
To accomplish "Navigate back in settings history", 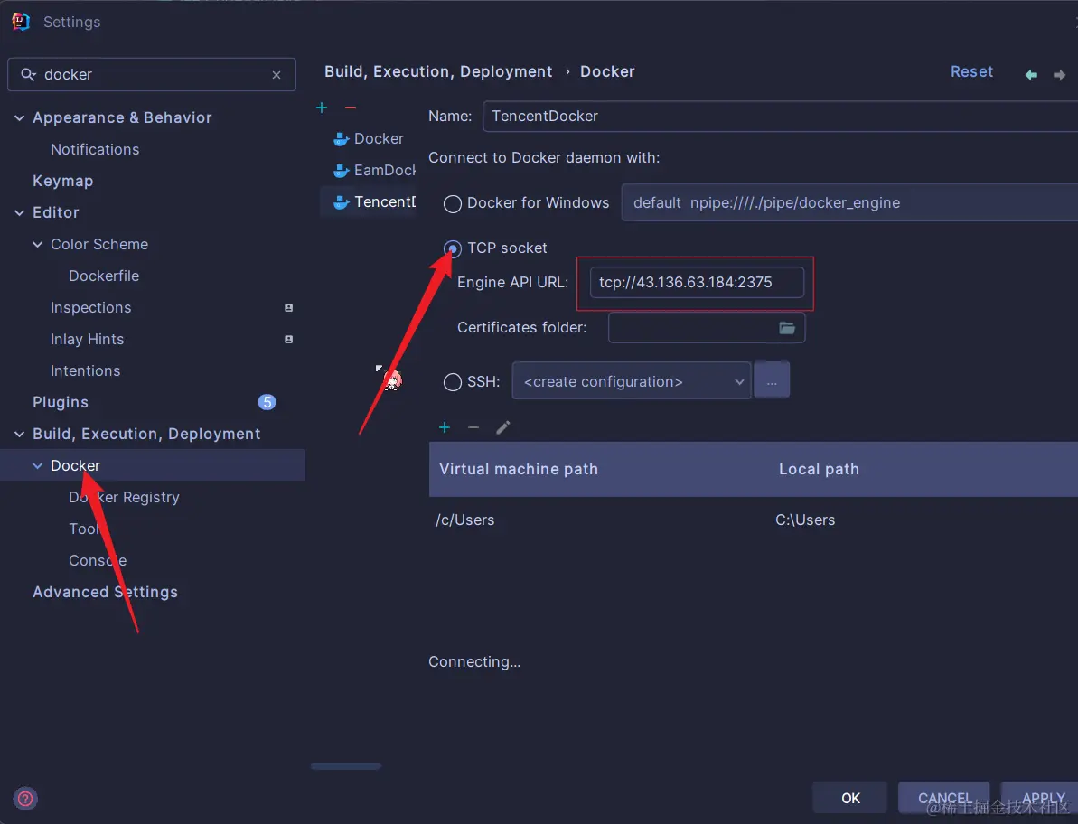I will pos(1031,75).
